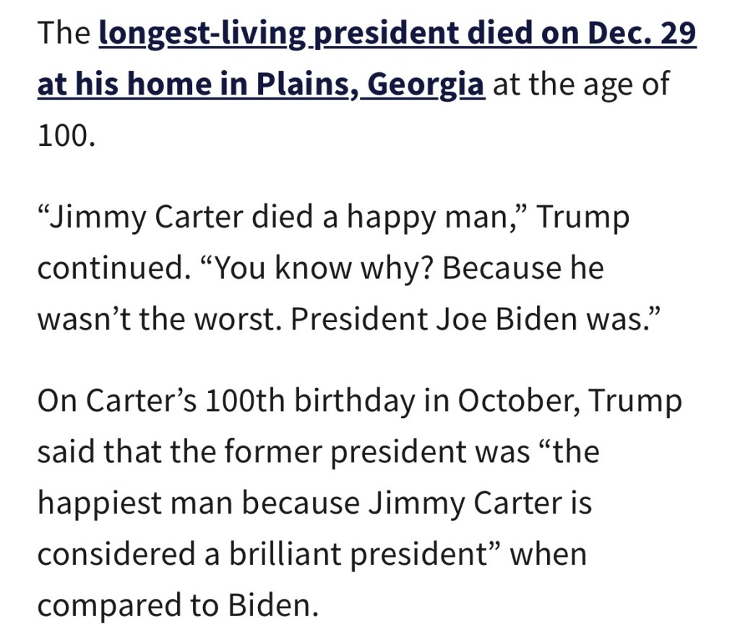Click the words 'Because he' in the quote

522,268
